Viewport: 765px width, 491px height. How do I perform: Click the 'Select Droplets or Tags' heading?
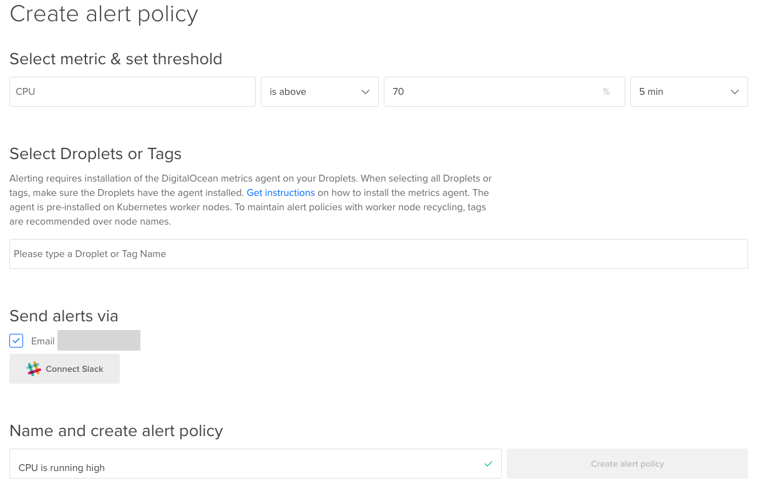95,153
